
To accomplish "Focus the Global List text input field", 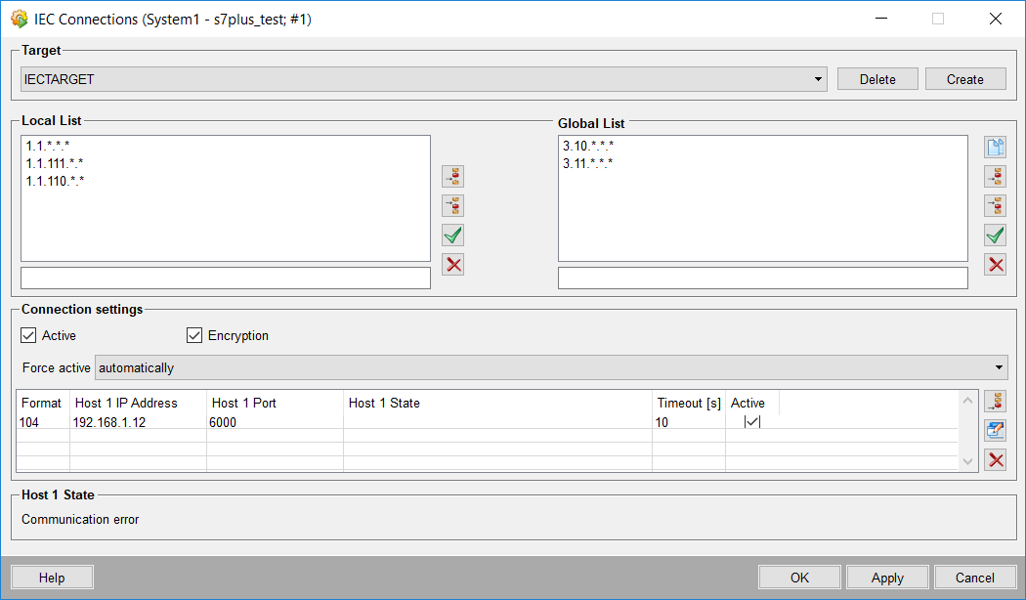I will [x=762, y=279].
